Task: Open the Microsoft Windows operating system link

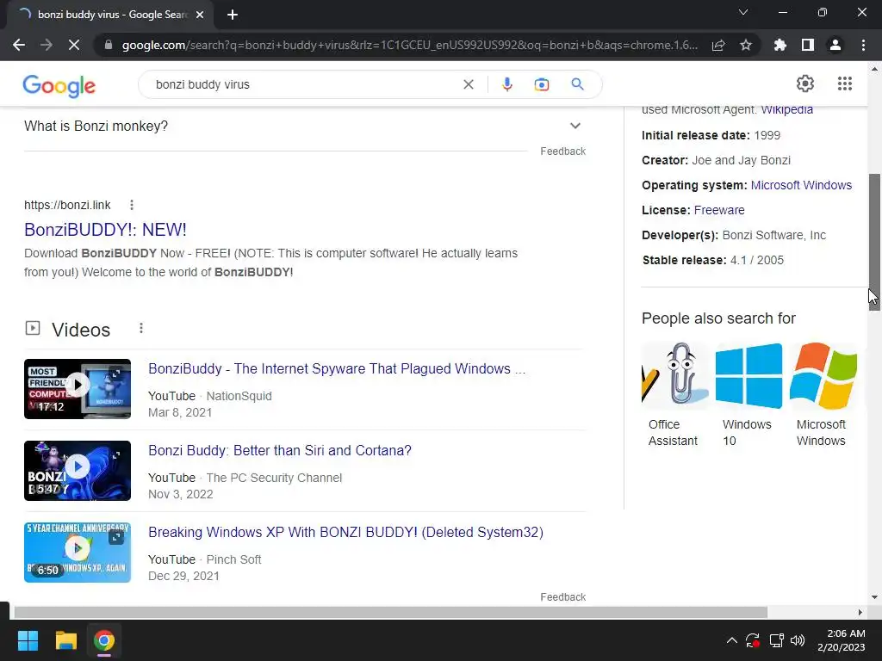Action: 801,185
